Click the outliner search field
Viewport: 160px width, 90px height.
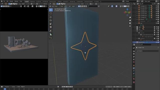tap(147, 4)
